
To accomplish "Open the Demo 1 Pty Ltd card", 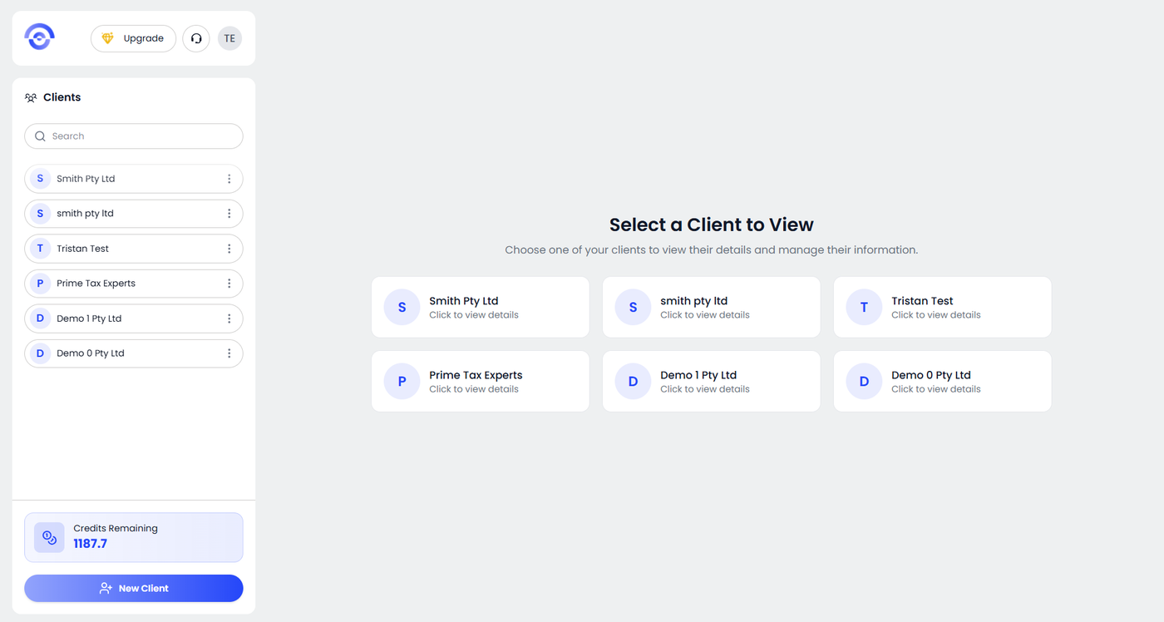I will [x=711, y=381].
